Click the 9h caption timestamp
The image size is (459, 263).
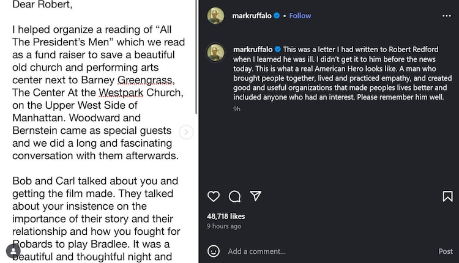[x=236, y=109]
